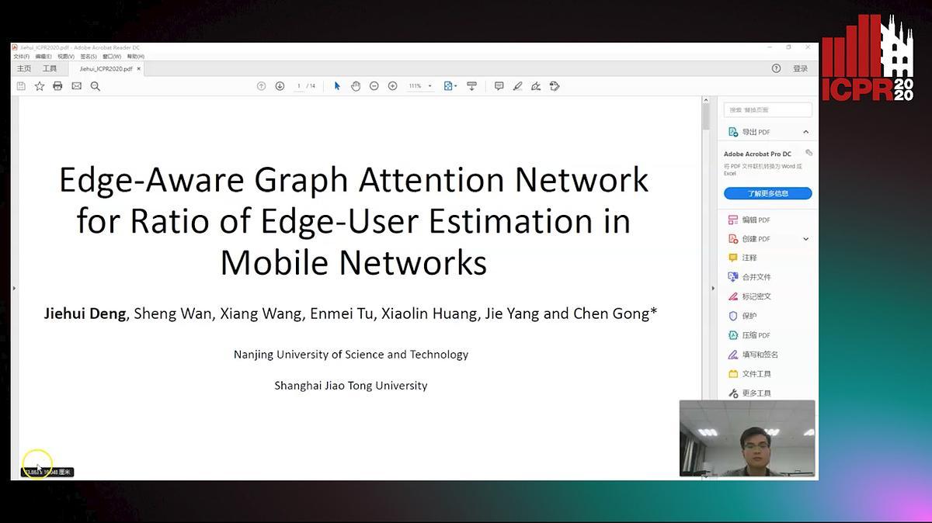Click the Save file floppy disk icon
932x523 pixels.
click(21, 86)
